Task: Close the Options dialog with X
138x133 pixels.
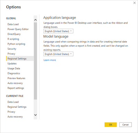Action: pyautogui.click(x=135, y=3)
